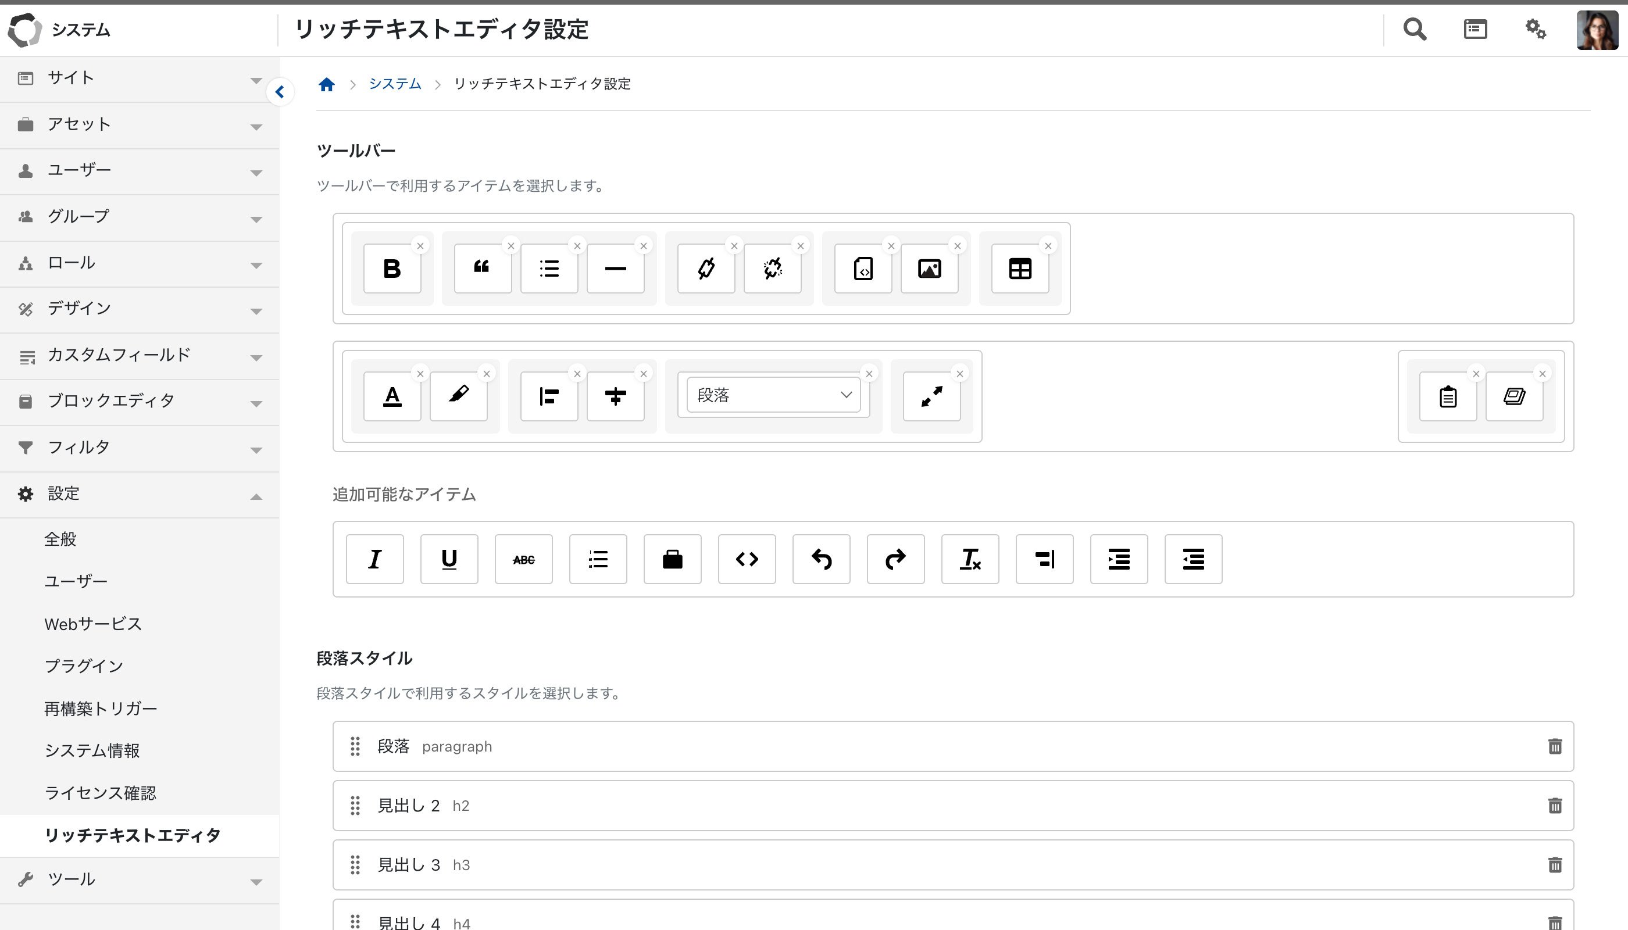Click the blockquote icon in the toolbar
Viewport: 1628px width, 930px height.
[x=483, y=269]
